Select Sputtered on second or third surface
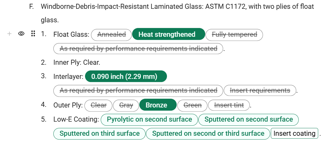This screenshot has width=332, height=143. click(x=208, y=134)
